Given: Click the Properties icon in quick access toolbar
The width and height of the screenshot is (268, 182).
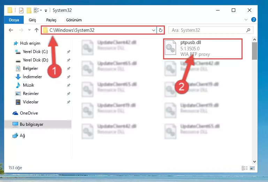Looking at the screenshot, I should coord(21,10).
